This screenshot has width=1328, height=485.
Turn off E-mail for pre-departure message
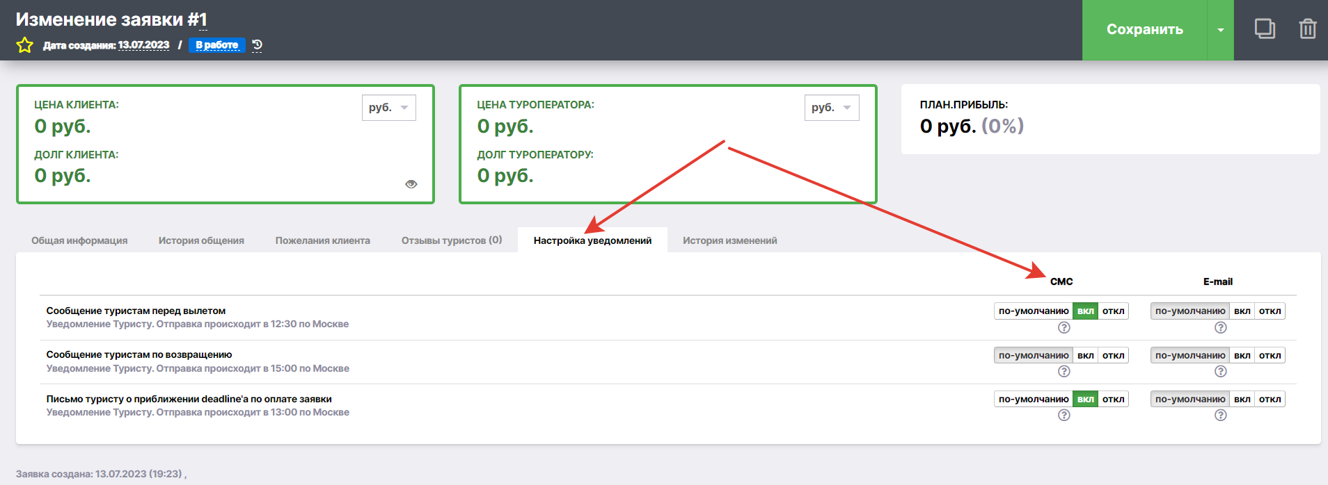(1270, 311)
